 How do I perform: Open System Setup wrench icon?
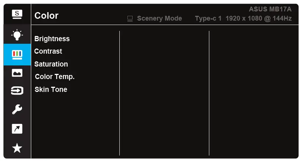pyautogui.click(x=17, y=110)
